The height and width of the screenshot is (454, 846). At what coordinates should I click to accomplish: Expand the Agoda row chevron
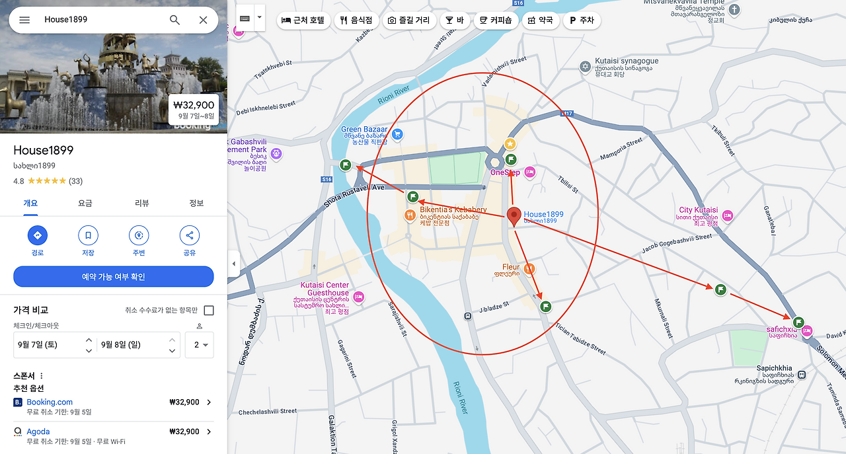tap(209, 432)
